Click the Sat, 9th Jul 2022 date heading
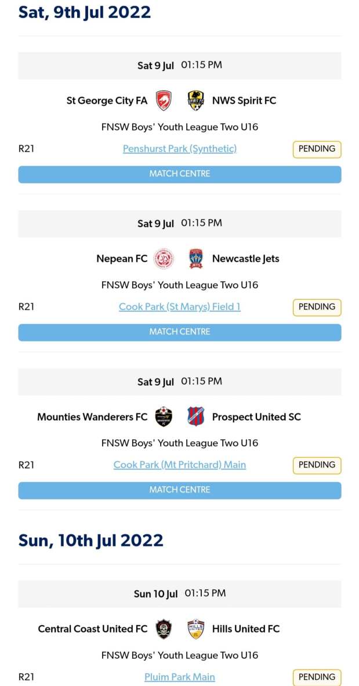 [x=84, y=12]
